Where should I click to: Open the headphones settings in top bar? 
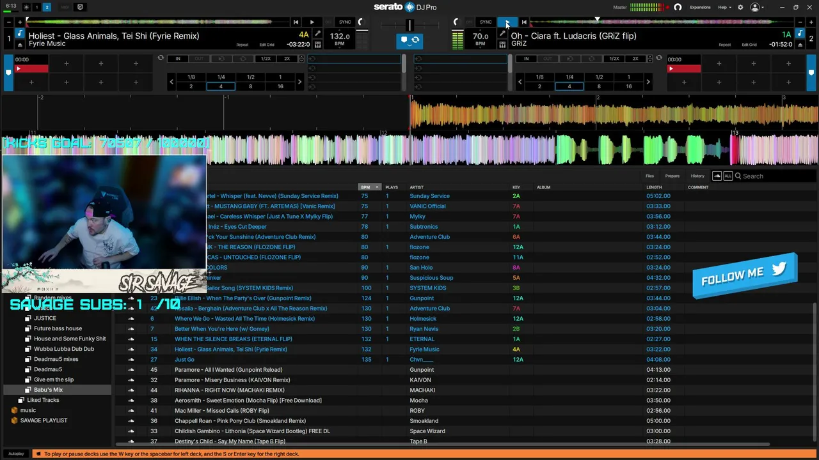(x=678, y=7)
